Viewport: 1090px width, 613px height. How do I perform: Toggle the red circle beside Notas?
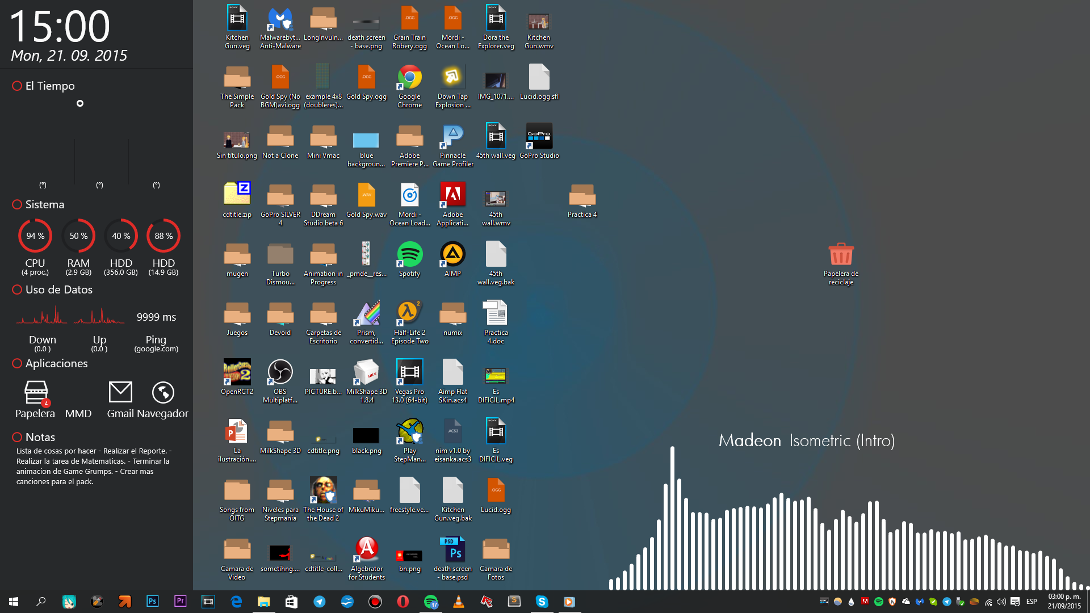tap(17, 437)
